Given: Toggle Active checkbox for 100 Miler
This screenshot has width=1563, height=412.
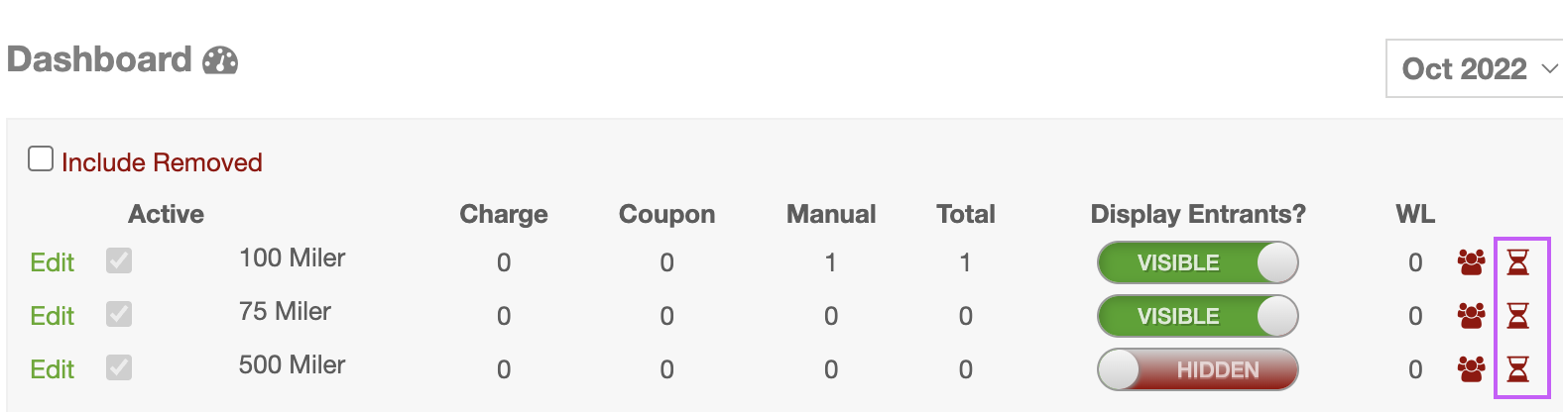Looking at the screenshot, I should click(119, 260).
